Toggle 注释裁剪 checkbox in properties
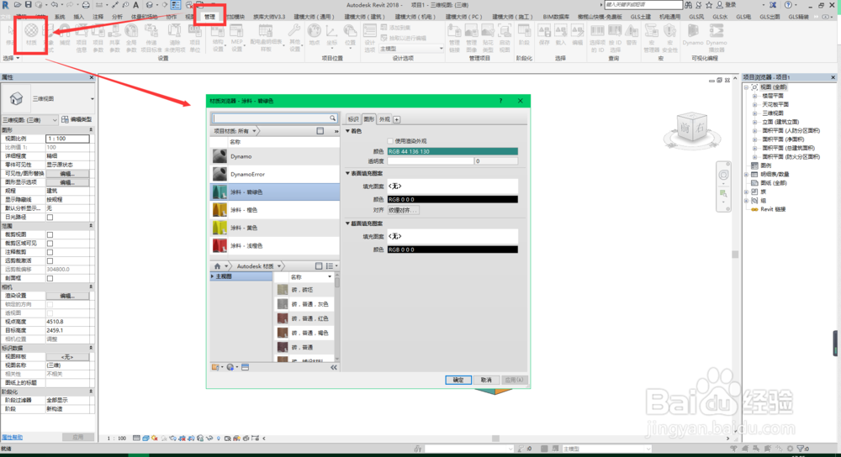Image resolution: width=841 pixels, height=457 pixels. 50,252
